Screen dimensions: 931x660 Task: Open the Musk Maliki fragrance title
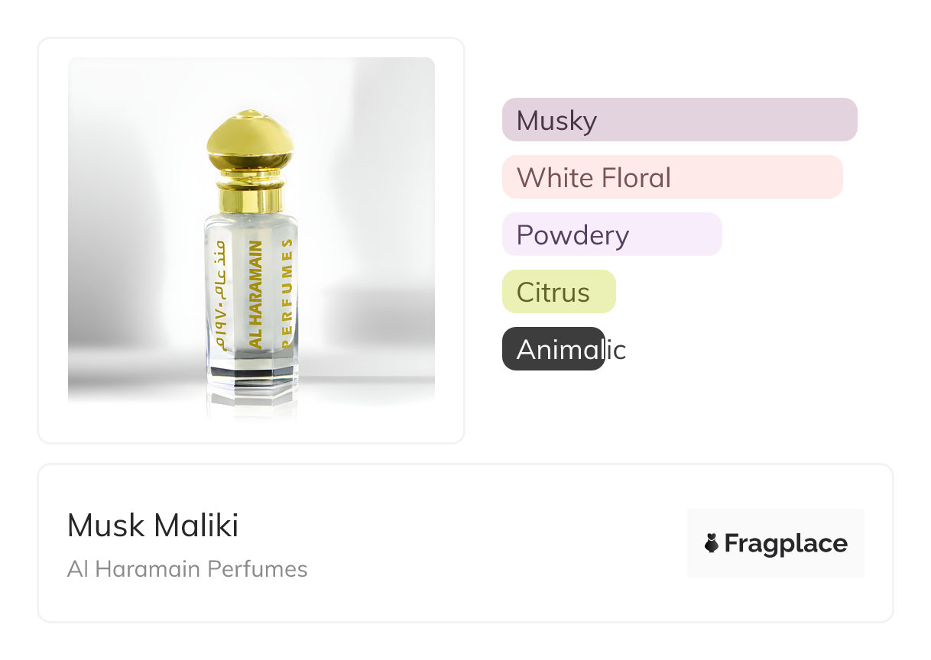click(153, 526)
